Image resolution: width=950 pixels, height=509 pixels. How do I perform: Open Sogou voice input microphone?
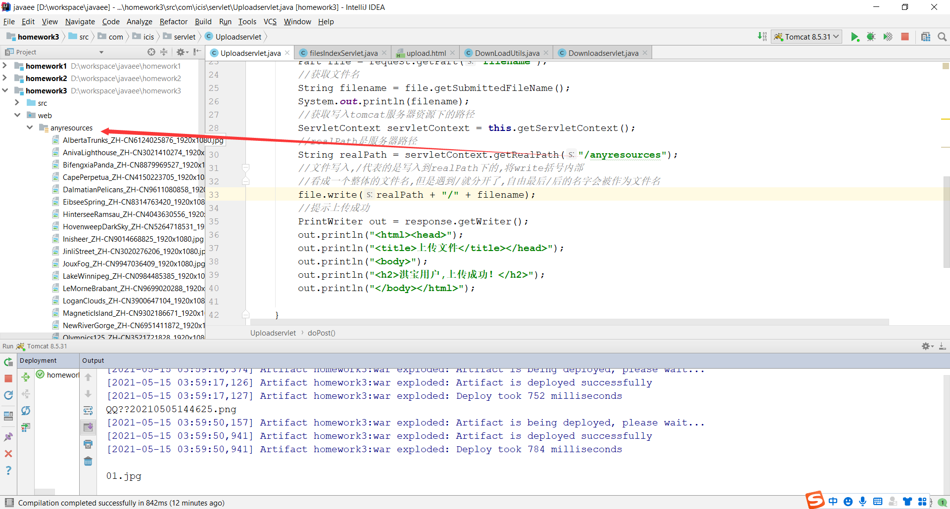[863, 502]
